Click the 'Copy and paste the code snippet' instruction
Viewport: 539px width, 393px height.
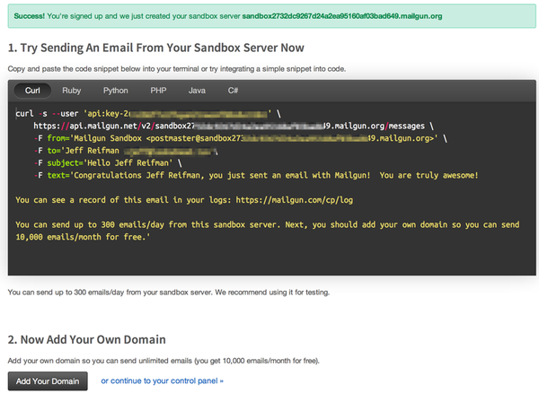[177, 69]
